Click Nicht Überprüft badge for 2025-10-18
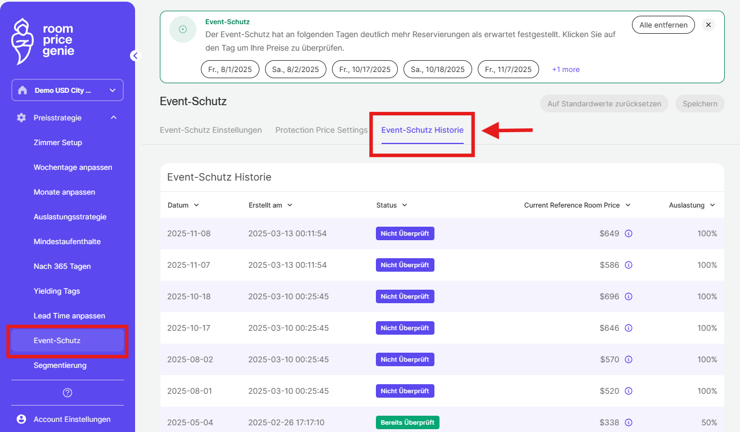Viewport: 740px width, 432px height. 405,296
